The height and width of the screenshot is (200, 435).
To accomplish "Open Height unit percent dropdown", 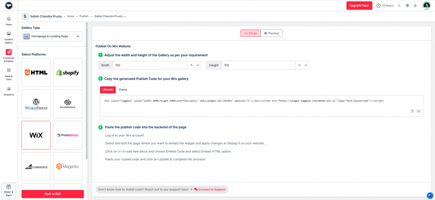I will point(302,65).
